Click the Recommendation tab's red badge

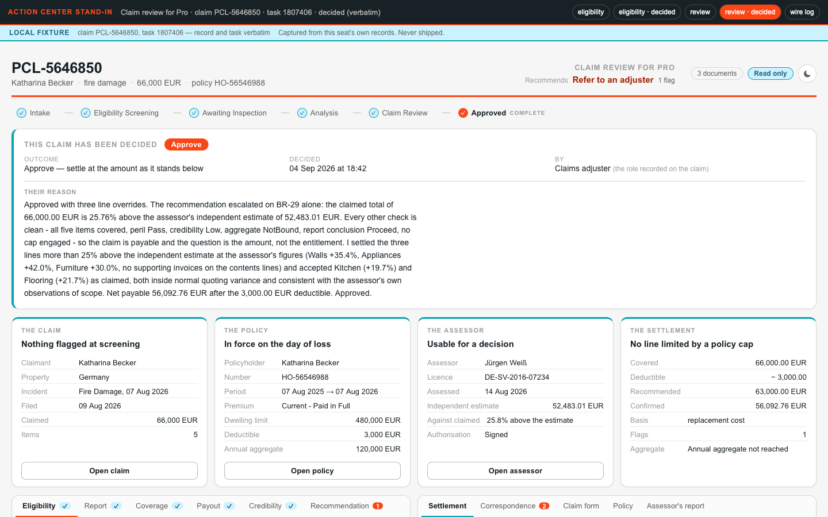[378, 506]
